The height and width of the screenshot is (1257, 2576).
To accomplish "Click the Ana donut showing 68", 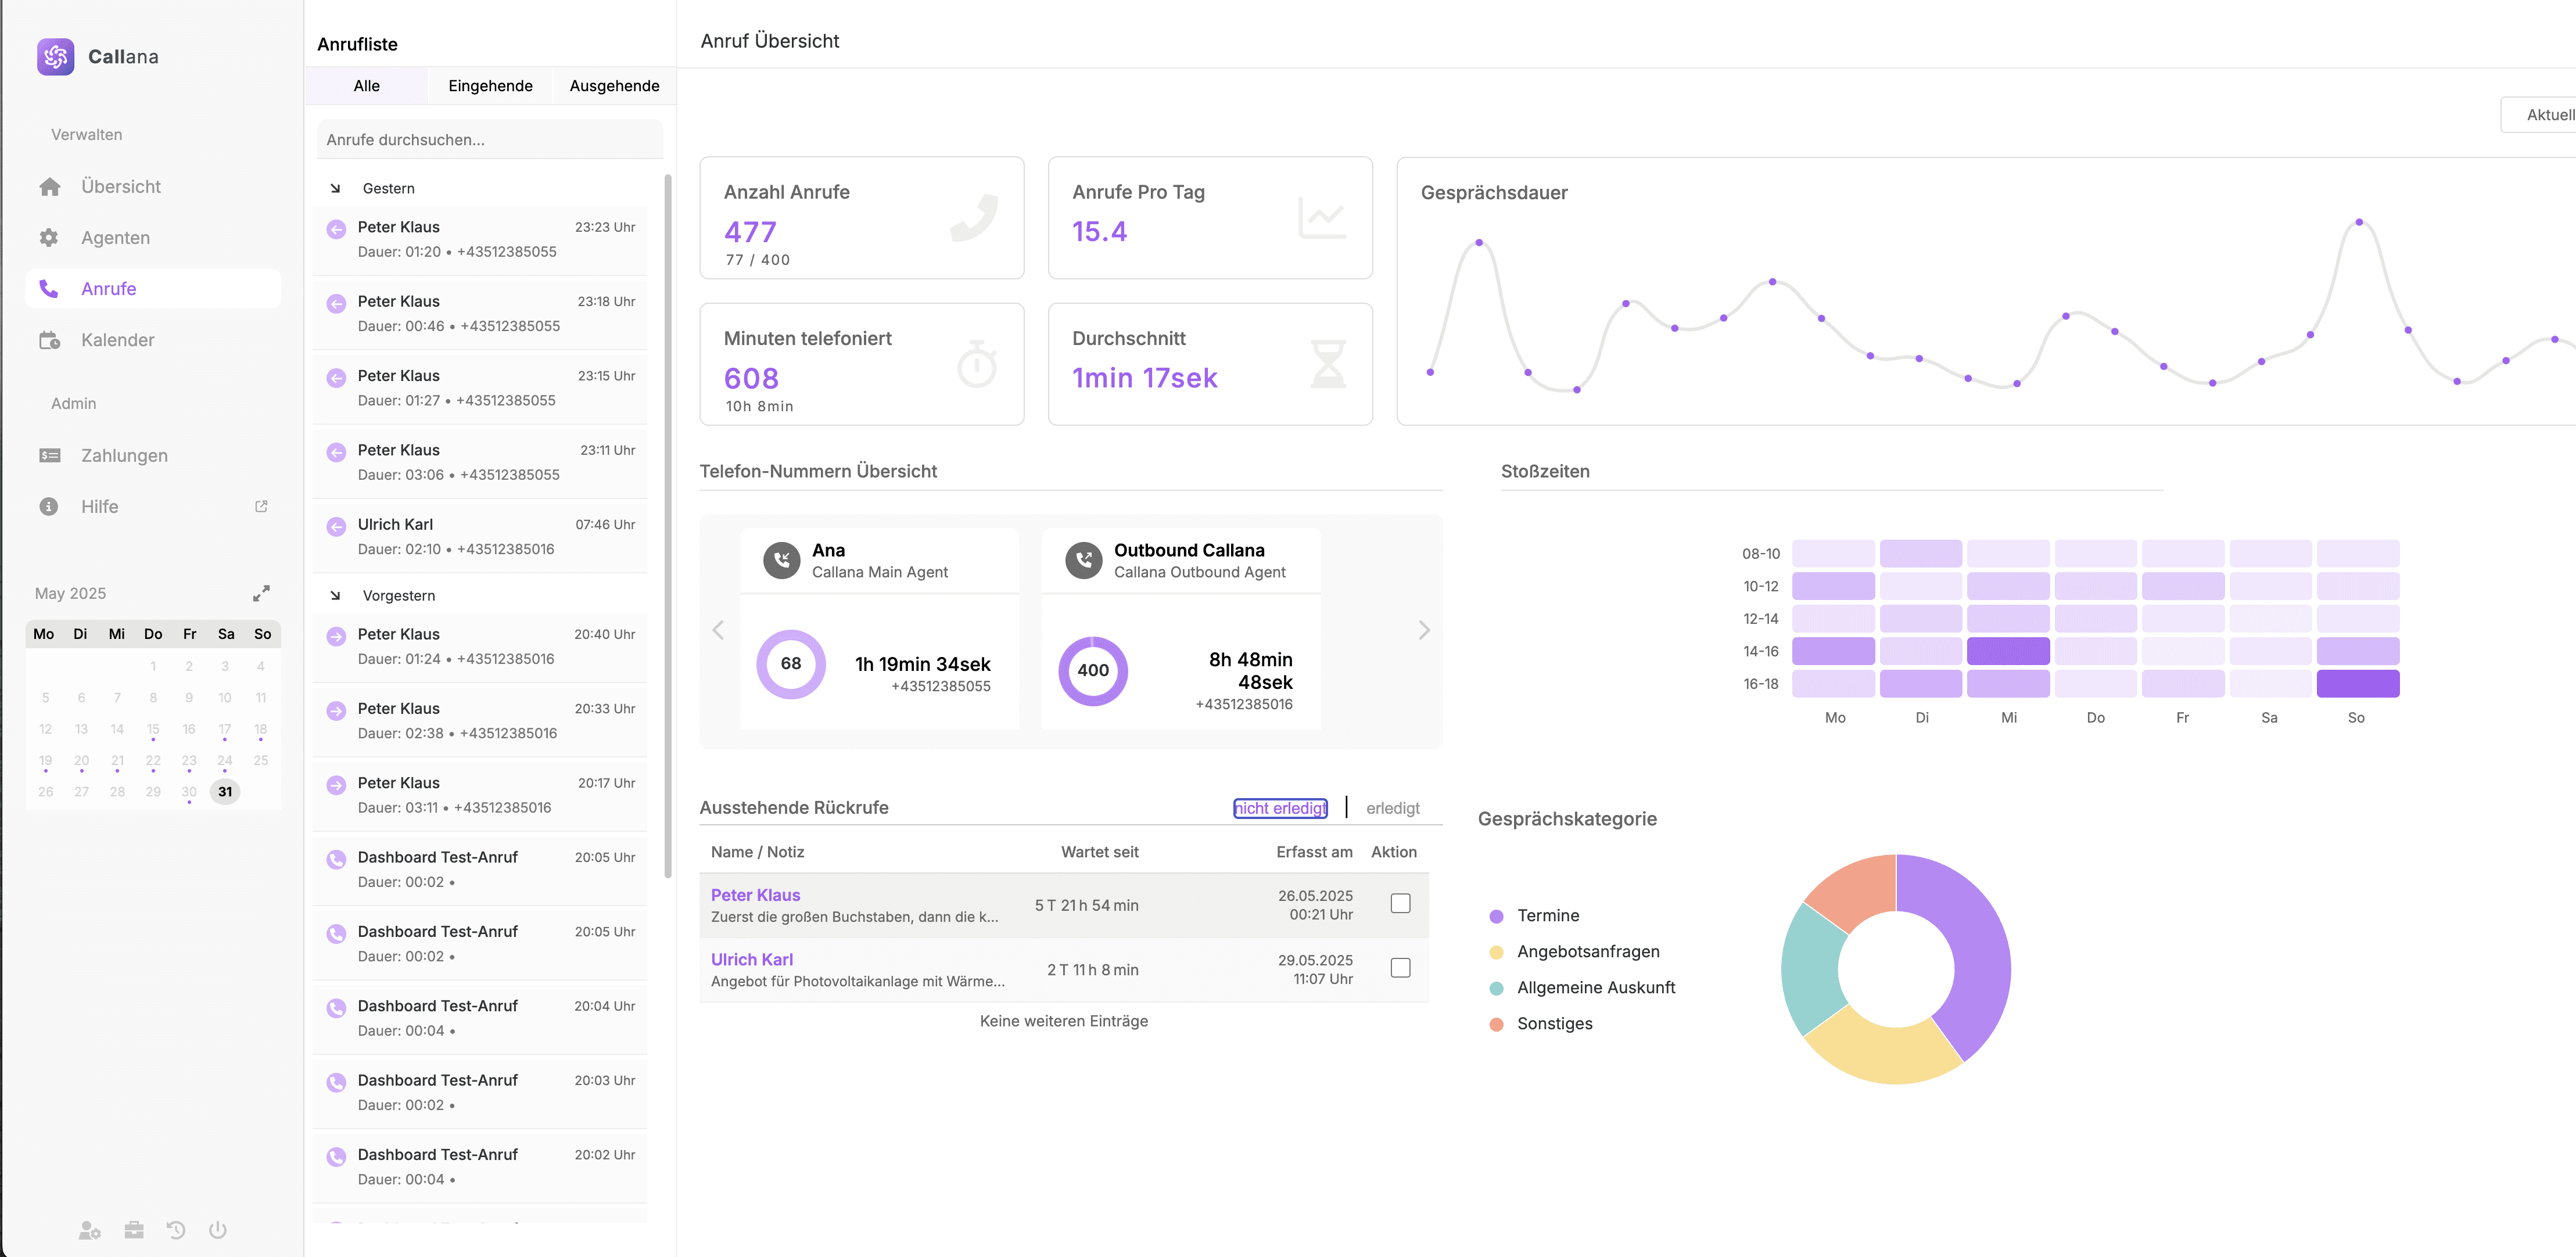I will (x=791, y=664).
